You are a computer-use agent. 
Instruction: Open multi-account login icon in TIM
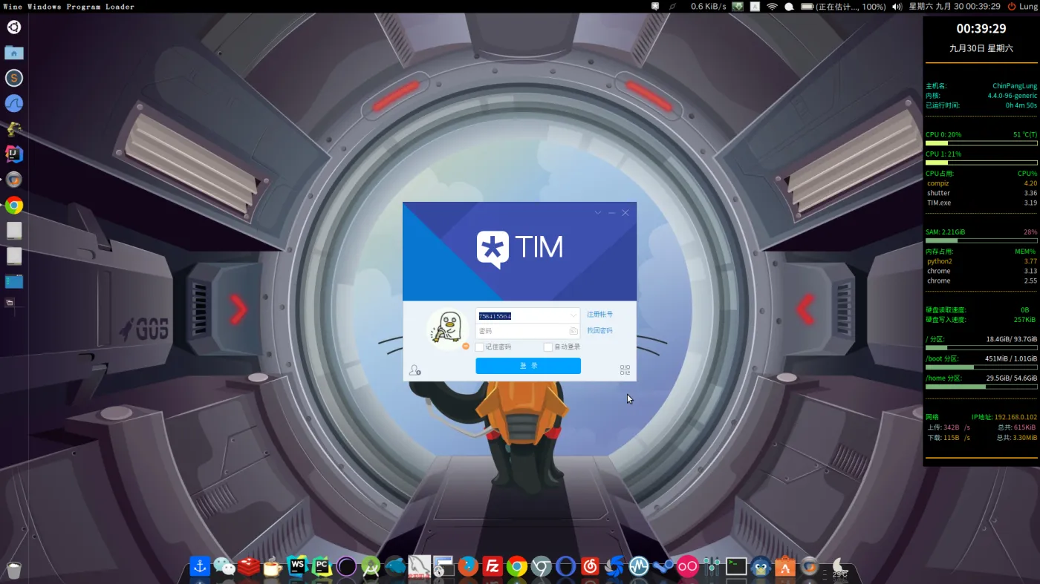415,370
